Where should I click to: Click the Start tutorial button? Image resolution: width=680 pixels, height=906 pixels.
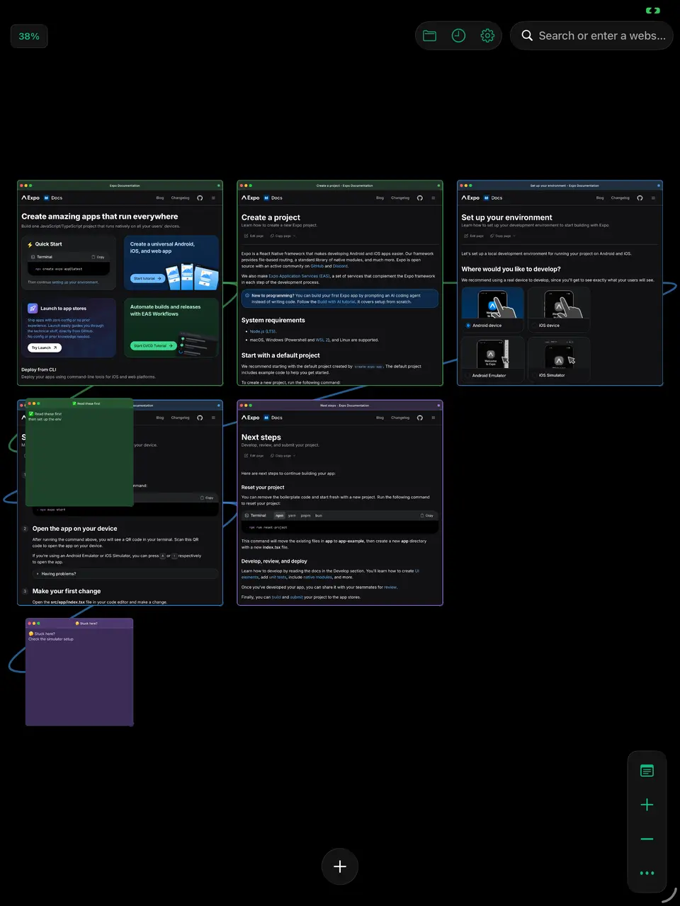point(148,278)
